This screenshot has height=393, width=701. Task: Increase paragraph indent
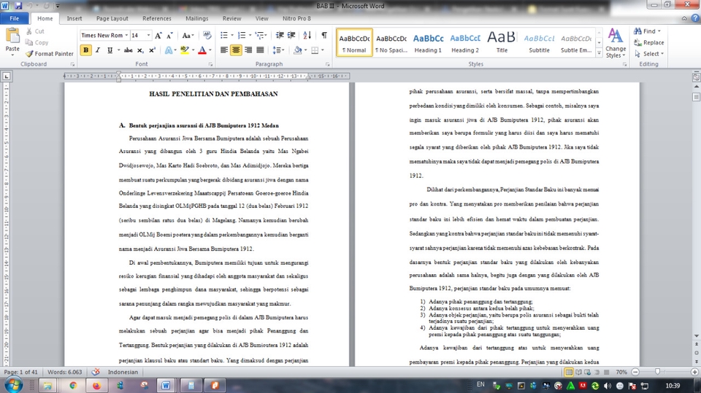pos(291,35)
